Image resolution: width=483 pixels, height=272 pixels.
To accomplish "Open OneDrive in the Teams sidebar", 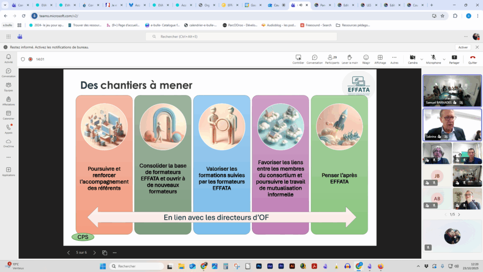I will 8,142.
